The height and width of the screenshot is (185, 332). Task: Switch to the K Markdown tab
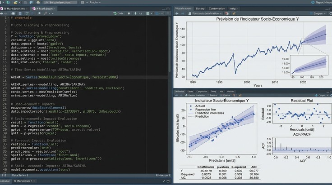tap(44, 9)
